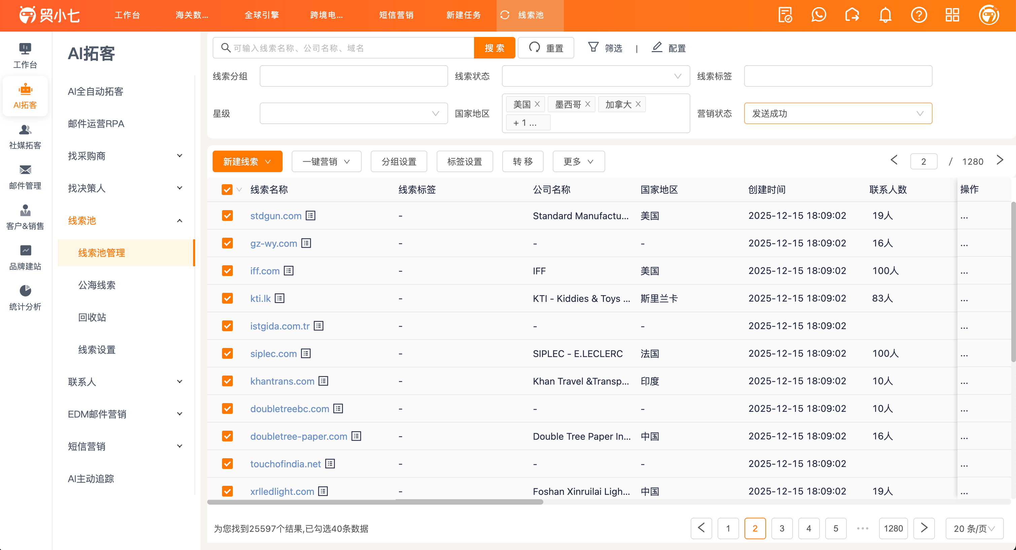The width and height of the screenshot is (1016, 550).
Task: Click the 搜索 button
Action: (x=494, y=48)
